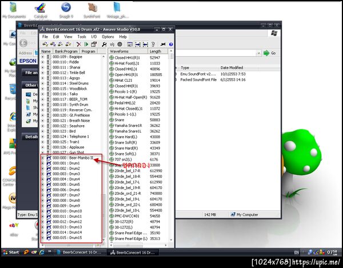The width and height of the screenshot is (343, 268).
Task: Click the Start button on taskbar
Action: [x=11, y=252]
